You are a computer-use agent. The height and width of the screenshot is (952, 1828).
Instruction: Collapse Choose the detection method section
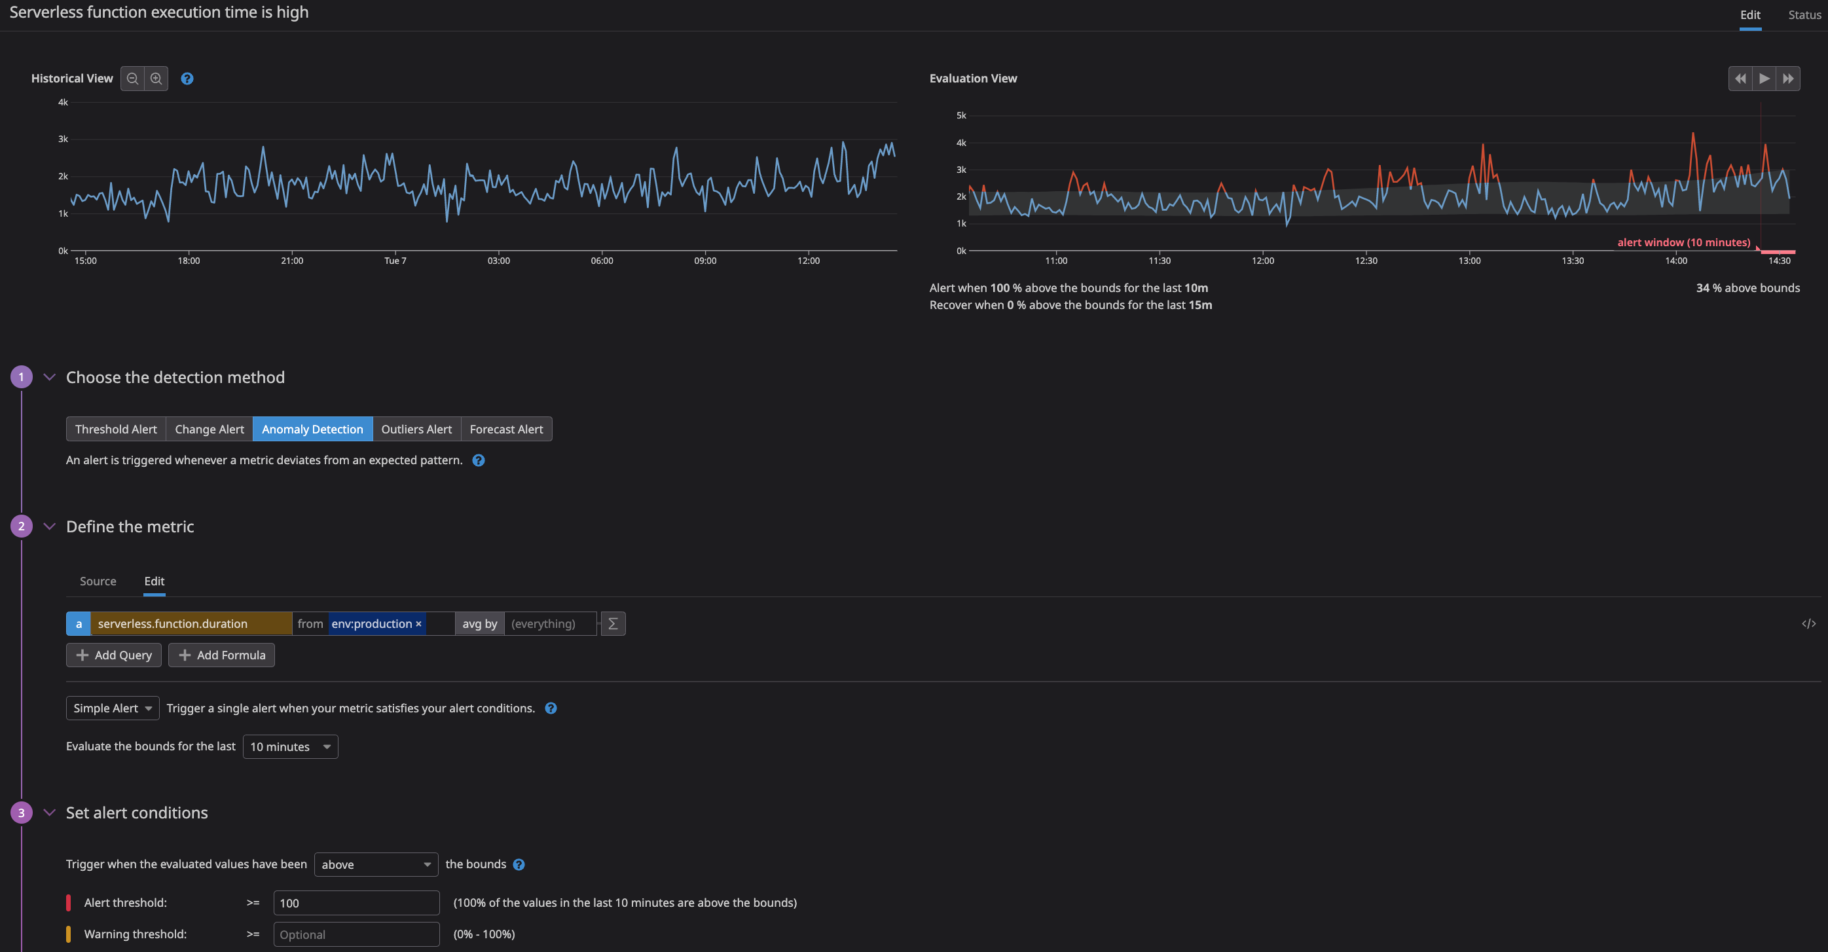(x=50, y=377)
